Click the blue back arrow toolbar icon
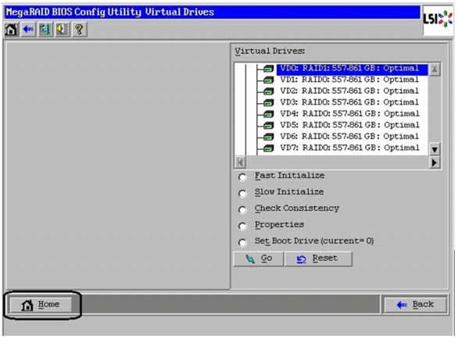This screenshot has width=458, height=346. coord(28,30)
